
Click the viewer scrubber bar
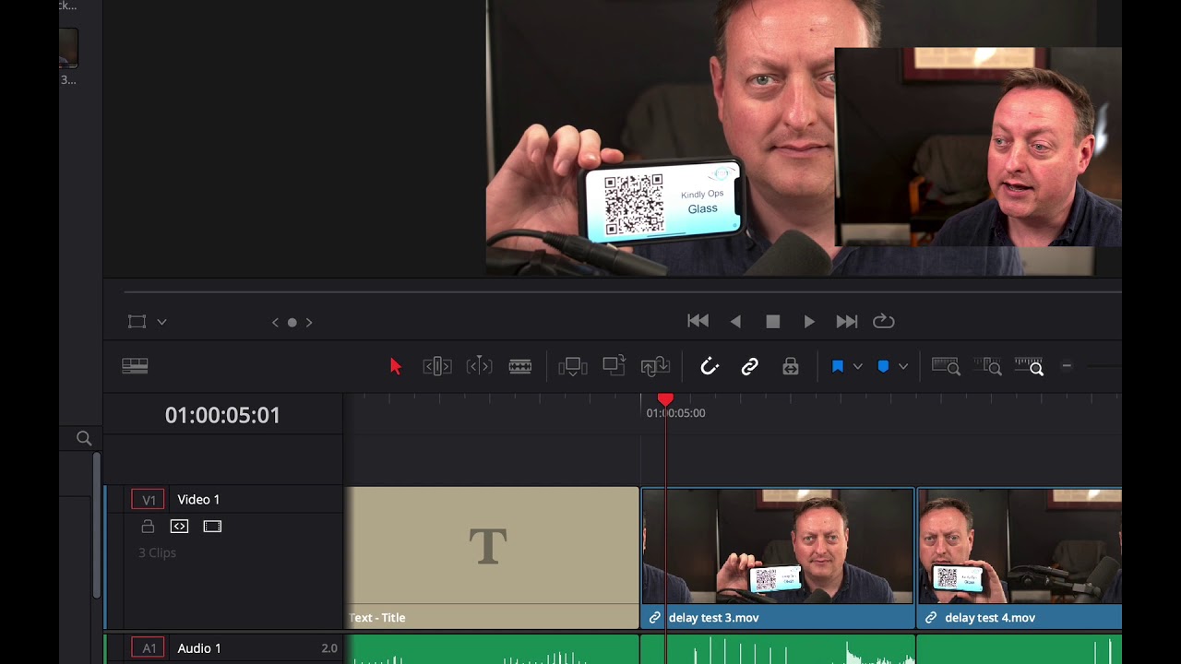click(x=623, y=292)
